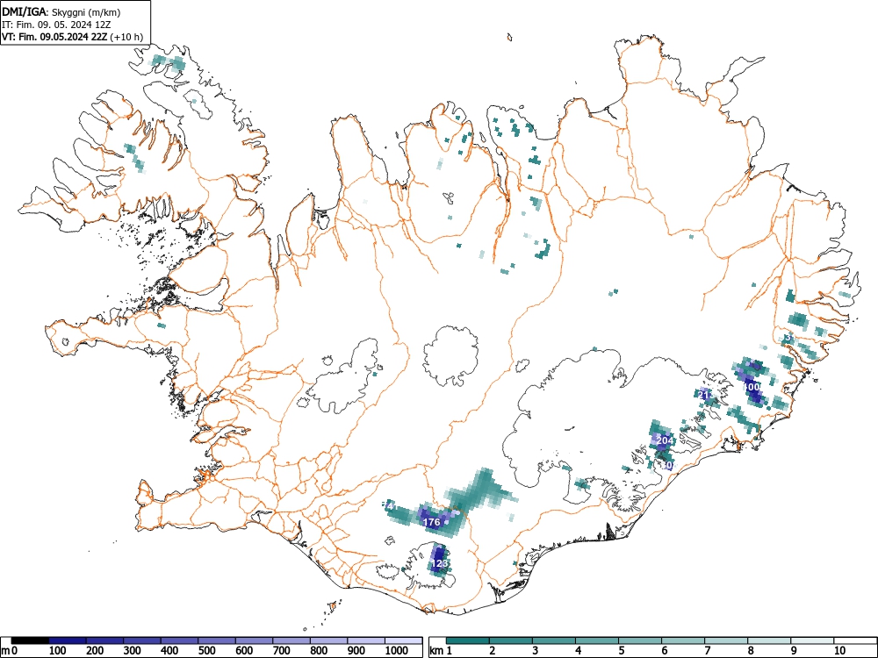
Task: Click the km '10' legend label
Action: (839, 651)
